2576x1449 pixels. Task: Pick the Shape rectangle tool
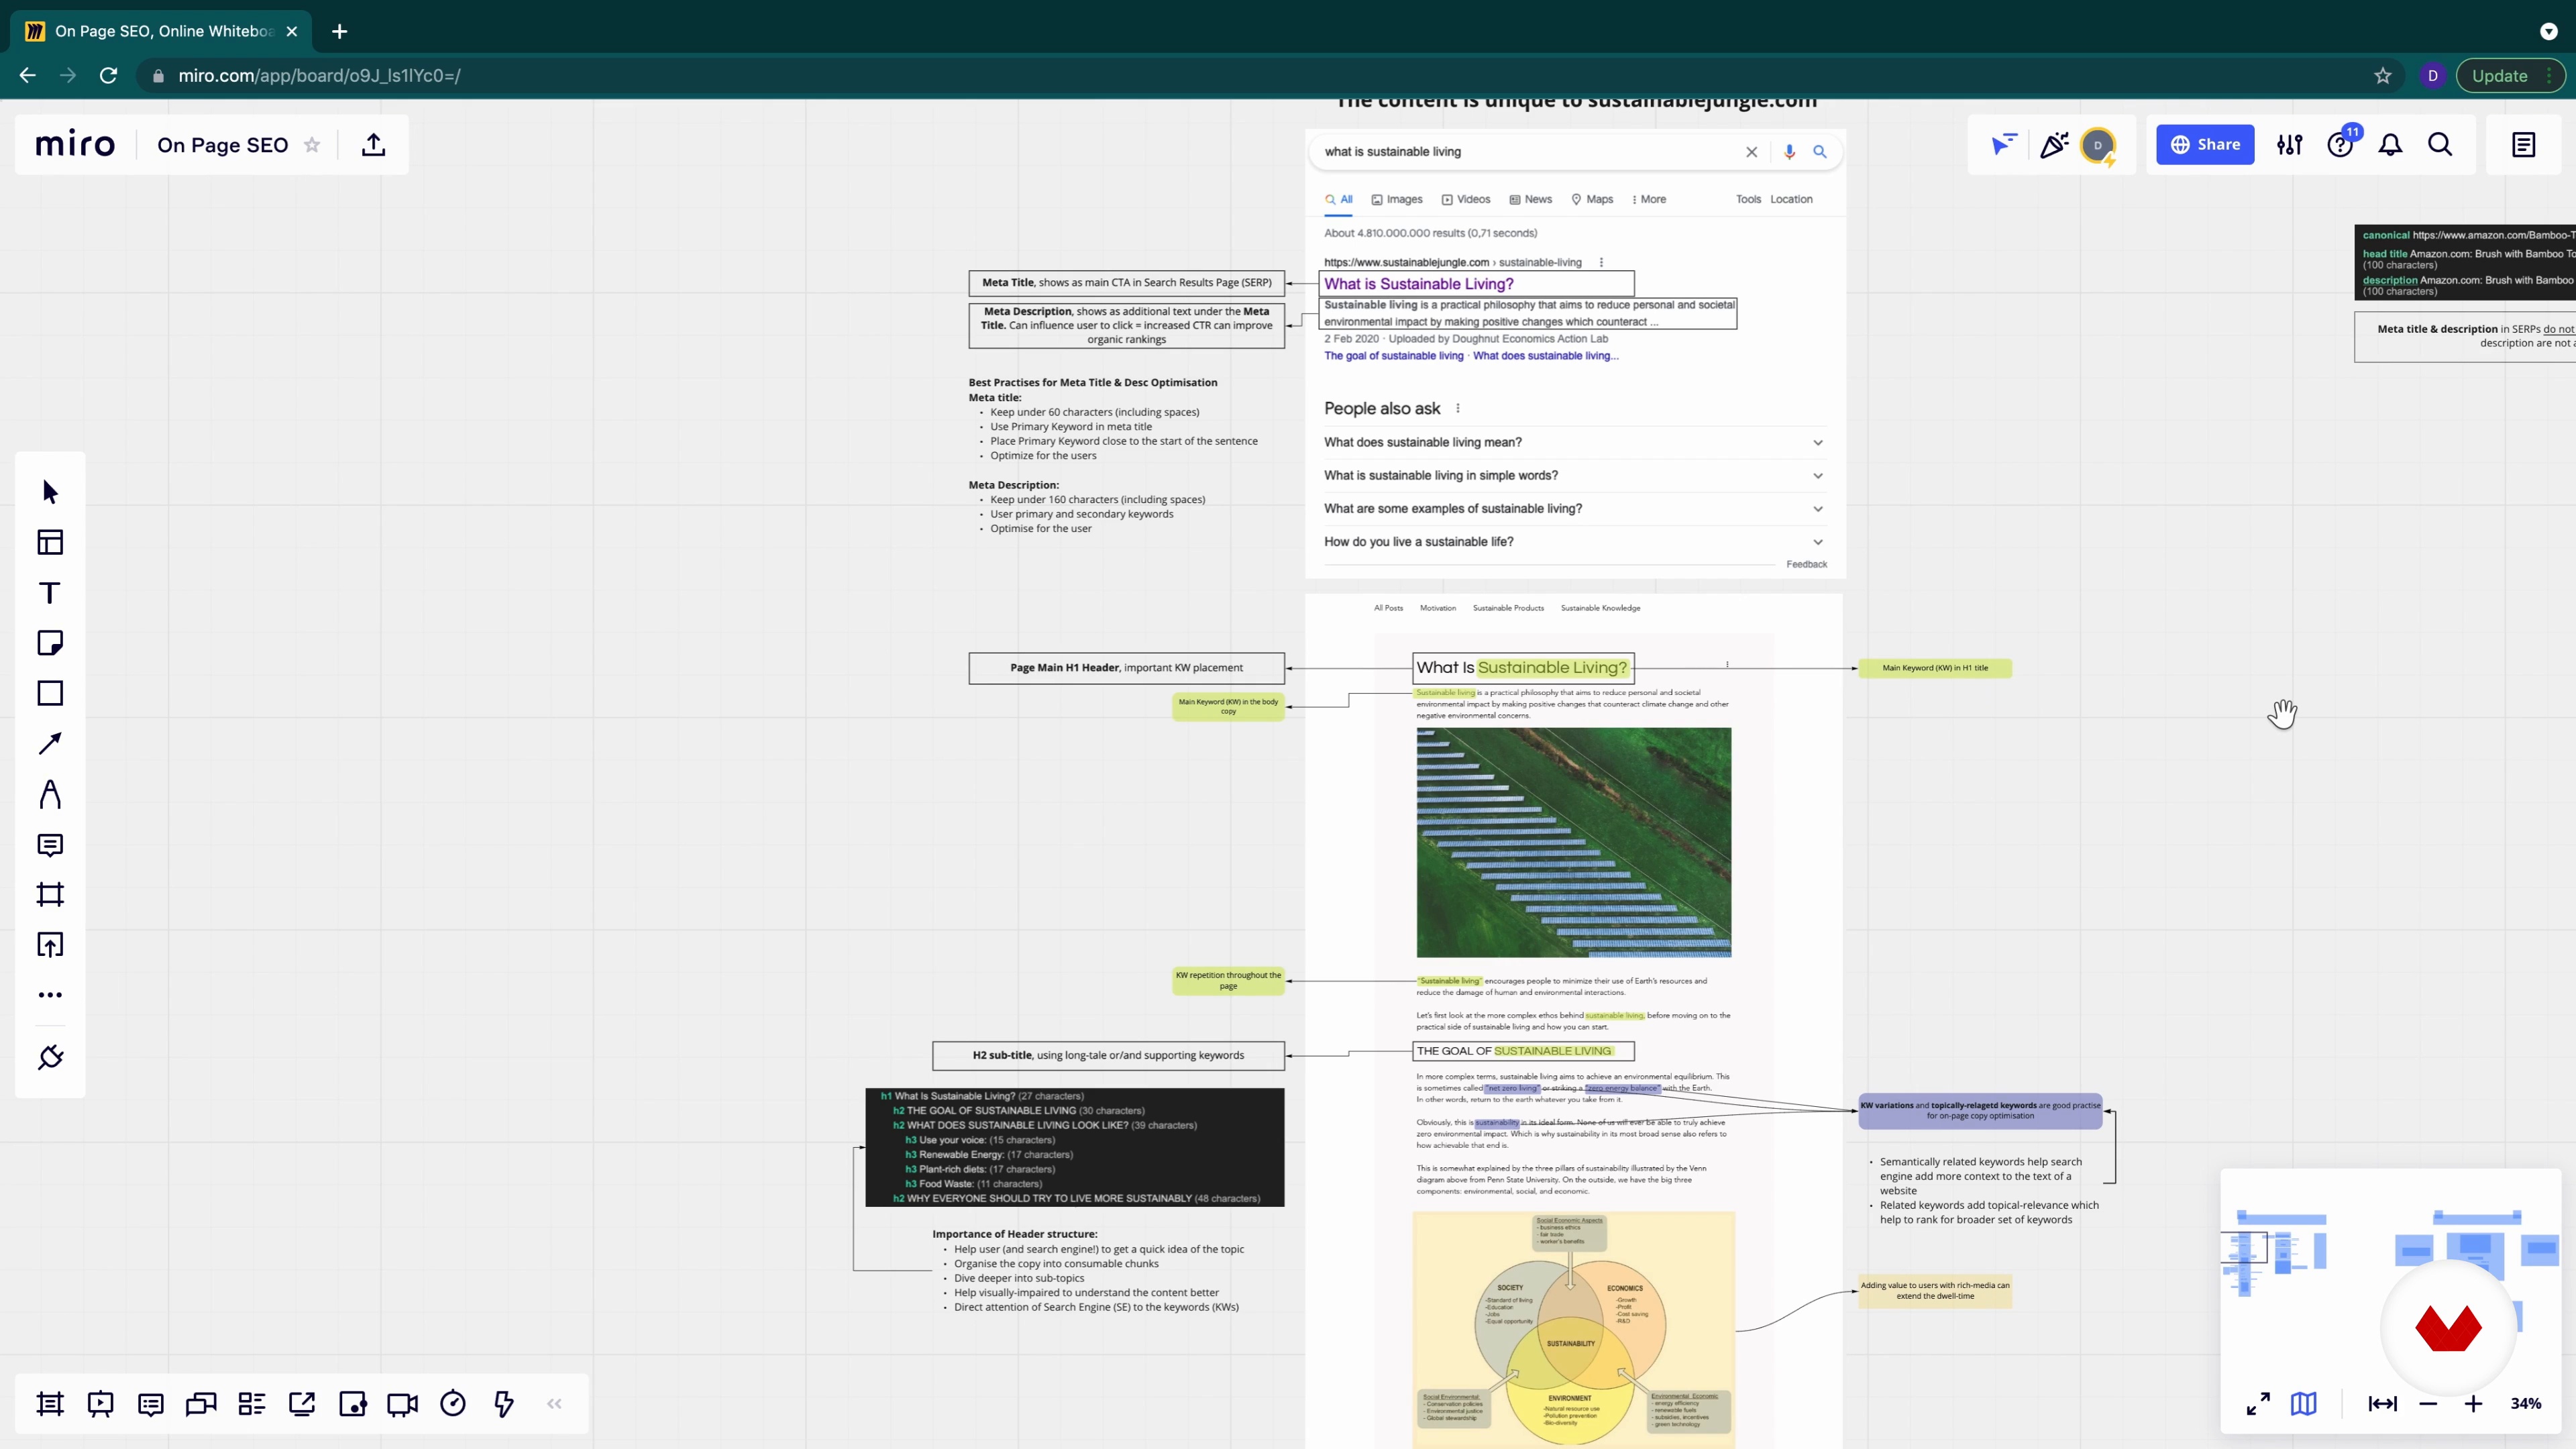point(50,693)
